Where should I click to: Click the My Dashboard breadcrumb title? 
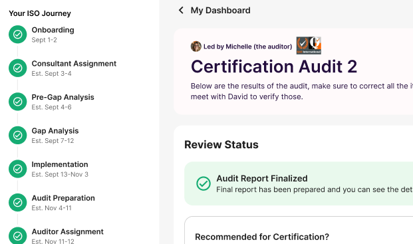(x=220, y=10)
